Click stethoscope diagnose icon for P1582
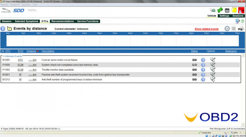Image resolution: width=246 pixels, height=137 pixels. coord(213,69)
